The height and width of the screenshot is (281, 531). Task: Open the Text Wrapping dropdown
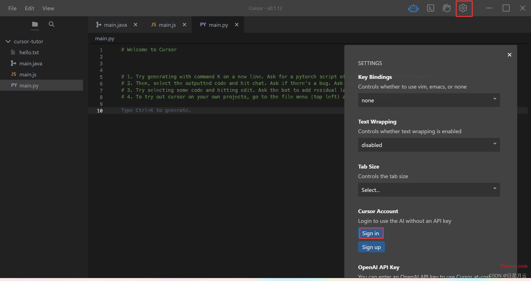pyautogui.click(x=429, y=145)
